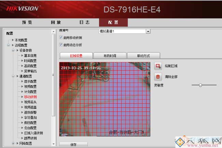Select 字符叠加 in the tree
This screenshot has height=148, width=222.
coord(30,117)
